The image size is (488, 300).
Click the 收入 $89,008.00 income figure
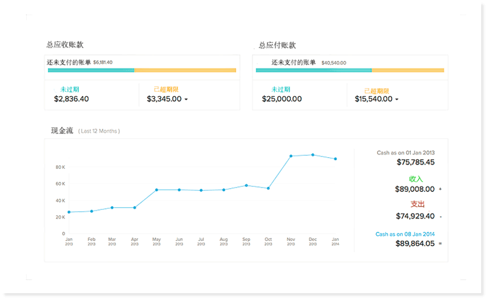415,189
